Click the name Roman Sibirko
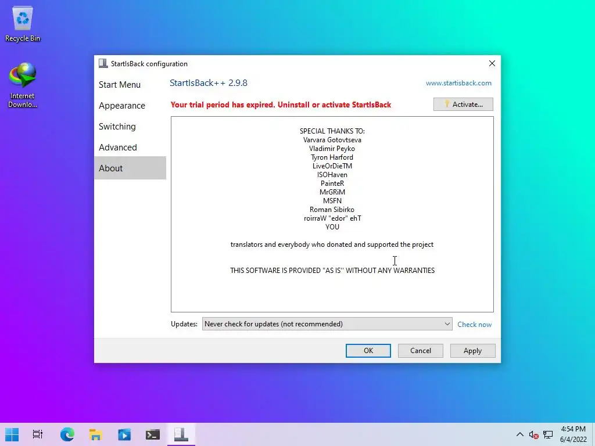The height and width of the screenshot is (446, 595). (x=332, y=210)
